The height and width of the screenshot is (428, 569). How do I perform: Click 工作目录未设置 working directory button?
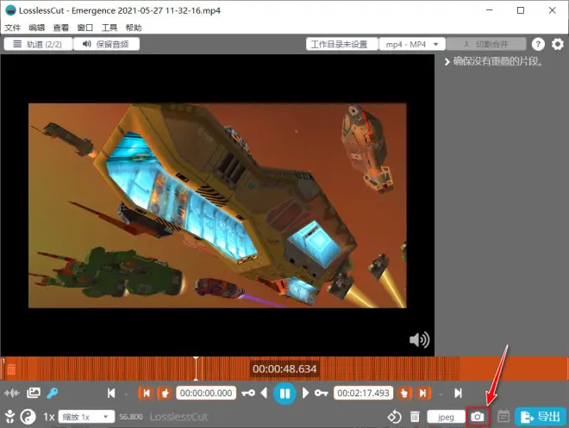(342, 44)
